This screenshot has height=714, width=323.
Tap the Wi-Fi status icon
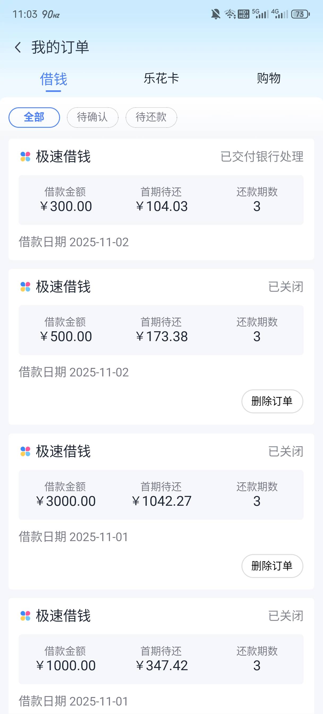click(x=230, y=14)
